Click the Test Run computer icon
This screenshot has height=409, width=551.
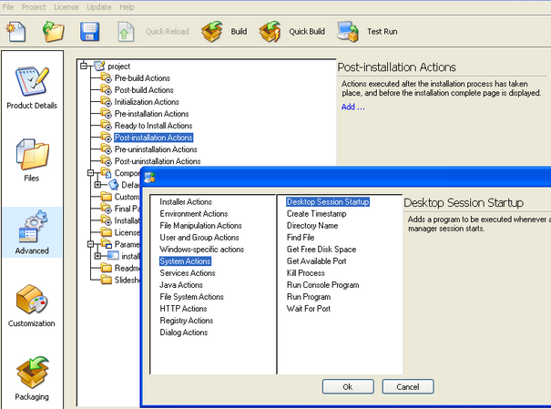pos(348,32)
